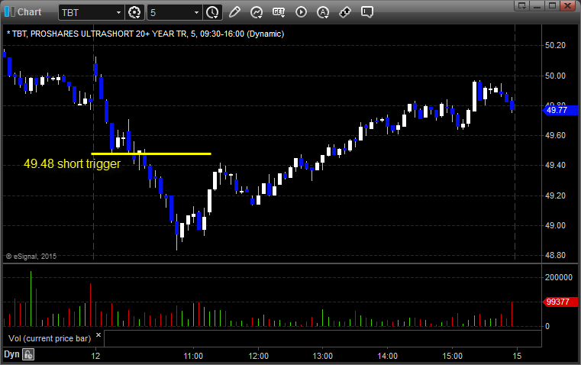Click the Chart window title
Image resolution: width=581 pixels, height=365 pixels.
[x=29, y=12]
